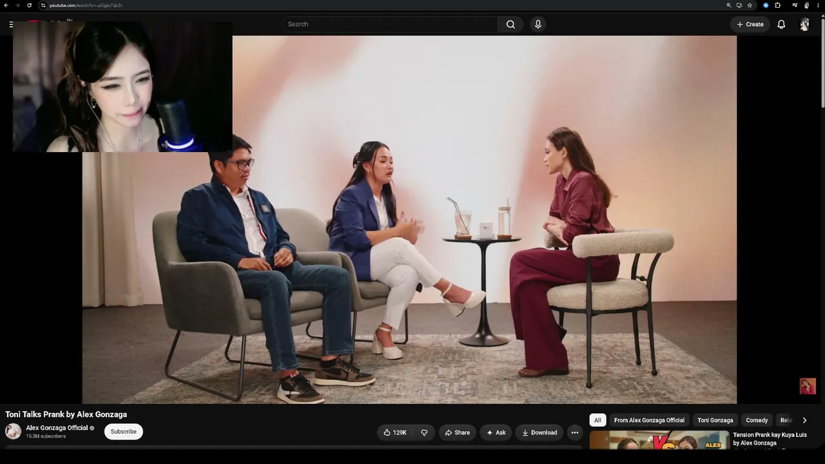Click the main video player

409,219
